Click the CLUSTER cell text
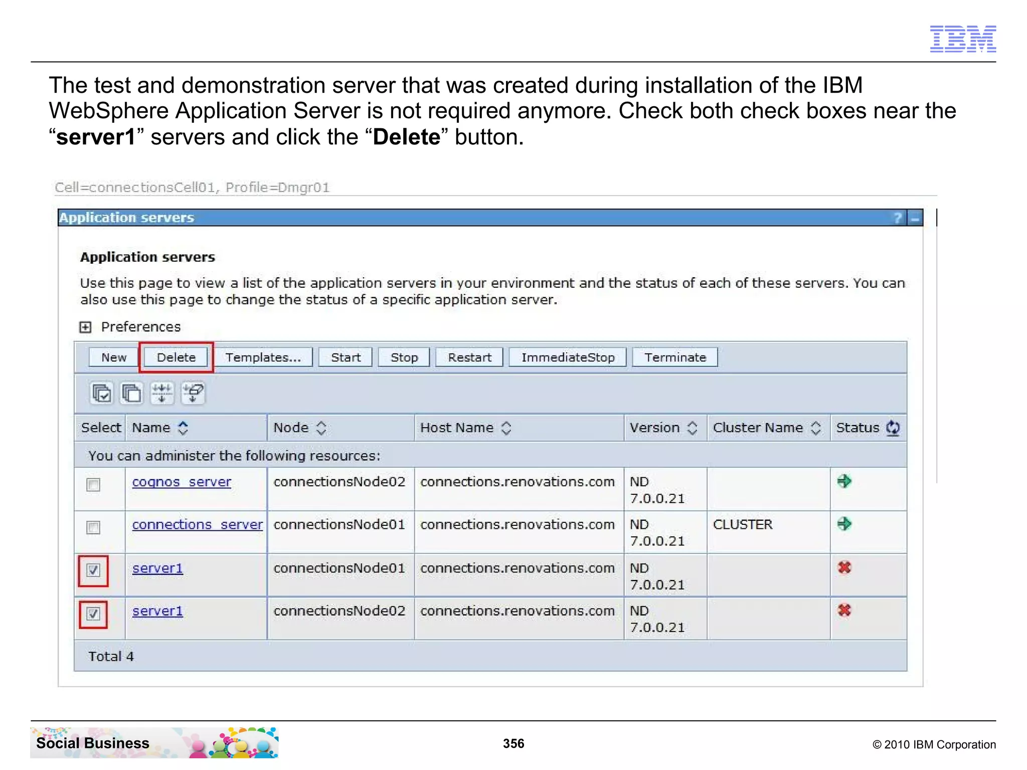This screenshot has width=1027, height=770. tap(743, 524)
